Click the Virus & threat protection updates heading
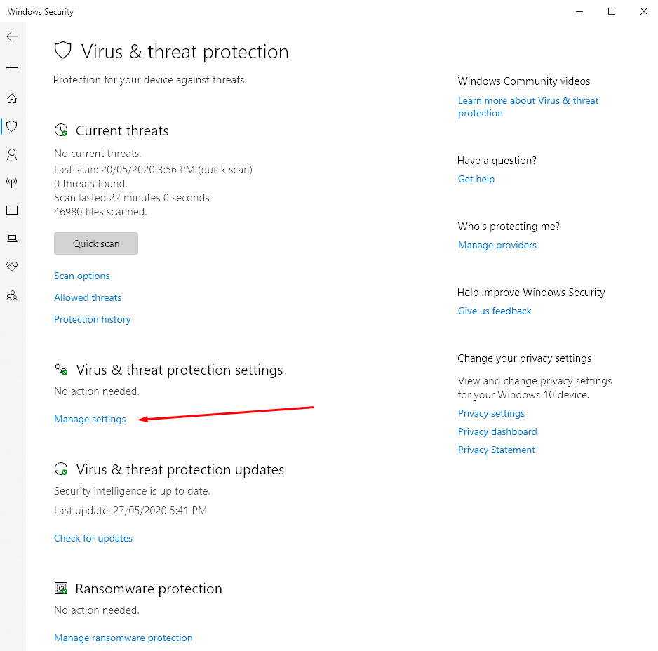The width and height of the screenshot is (658, 651). (180, 469)
